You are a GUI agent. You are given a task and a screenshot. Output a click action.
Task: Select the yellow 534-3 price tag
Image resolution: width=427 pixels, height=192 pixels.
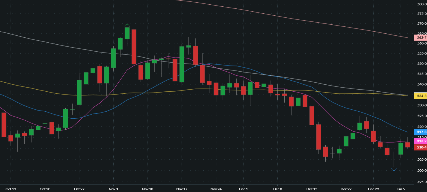(x=421, y=96)
